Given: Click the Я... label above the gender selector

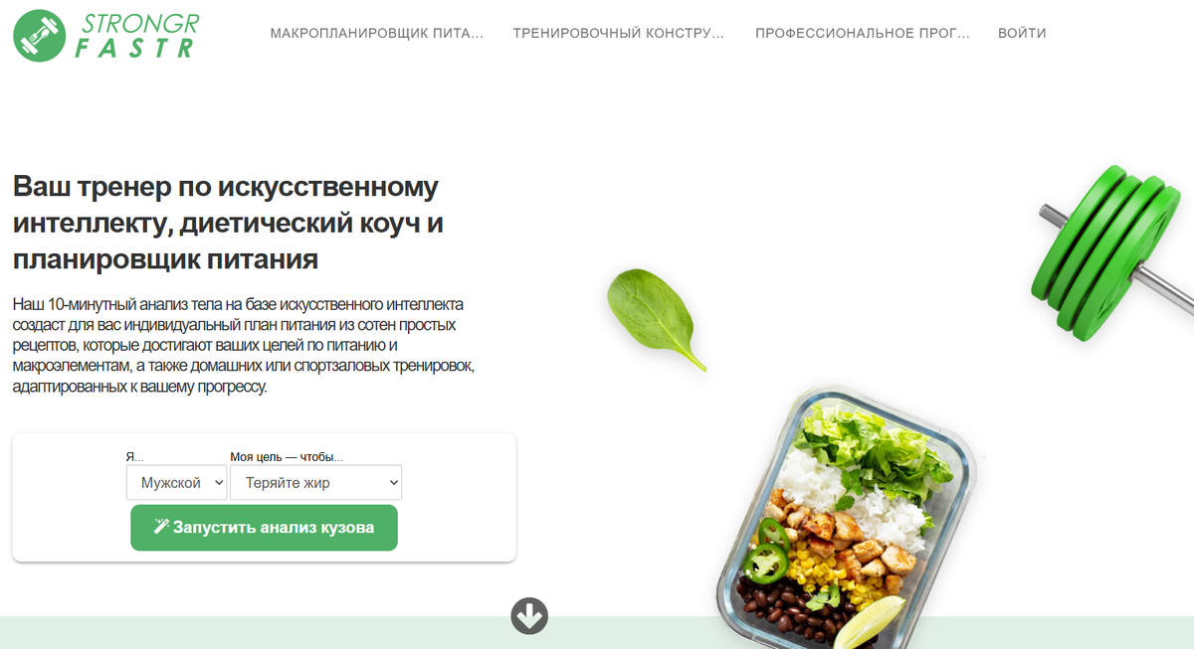Looking at the screenshot, I should coord(135,457).
